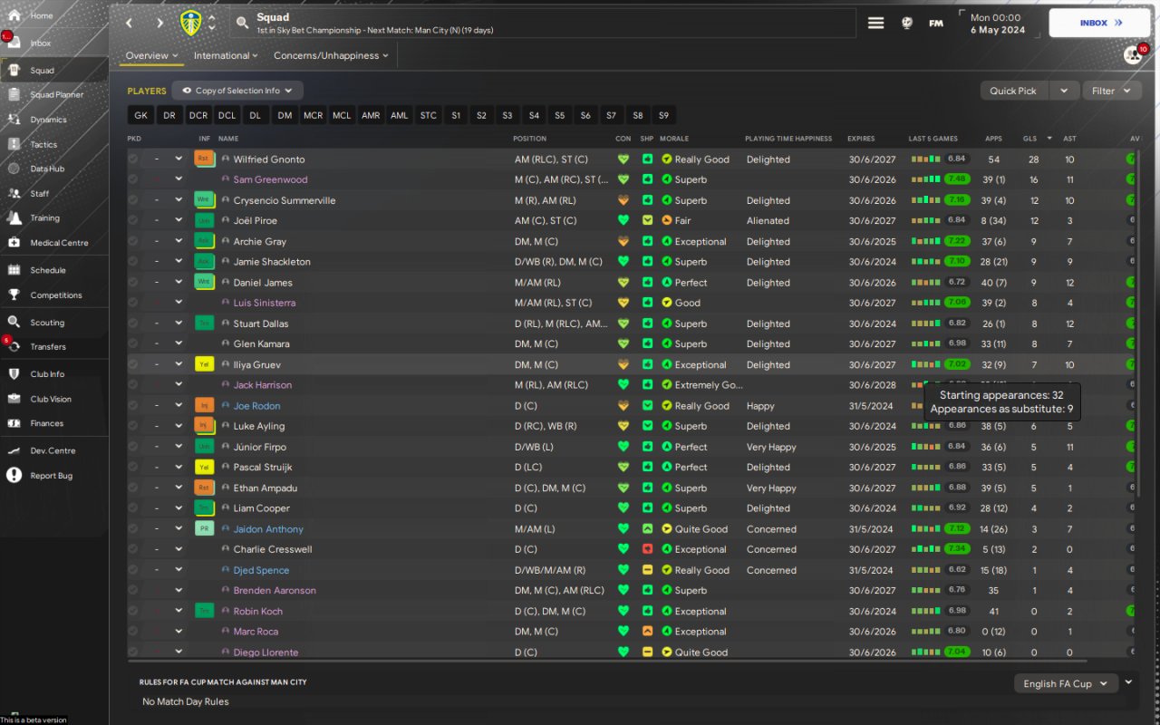The width and height of the screenshot is (1160, 725).
Task: Sort the table by MORALE column header
Action: click(674, 139)
